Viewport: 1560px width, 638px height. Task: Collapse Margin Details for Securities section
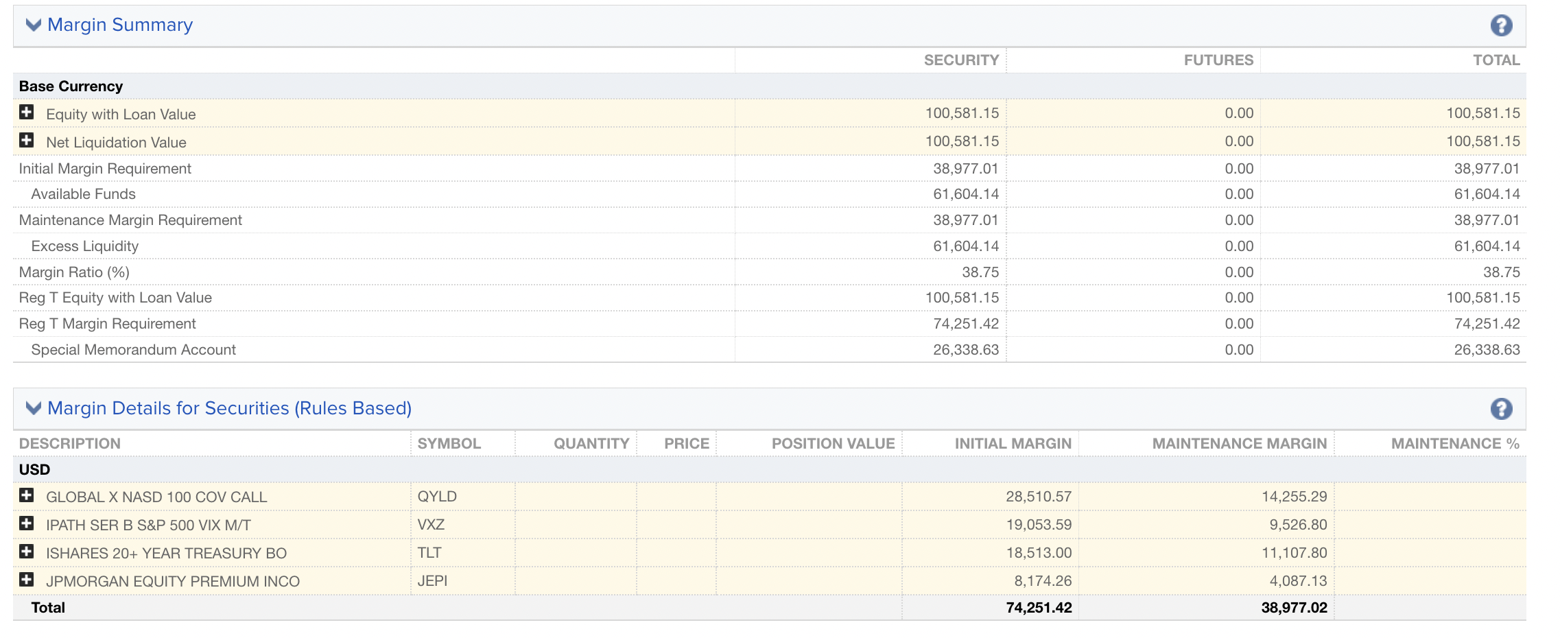33,409
